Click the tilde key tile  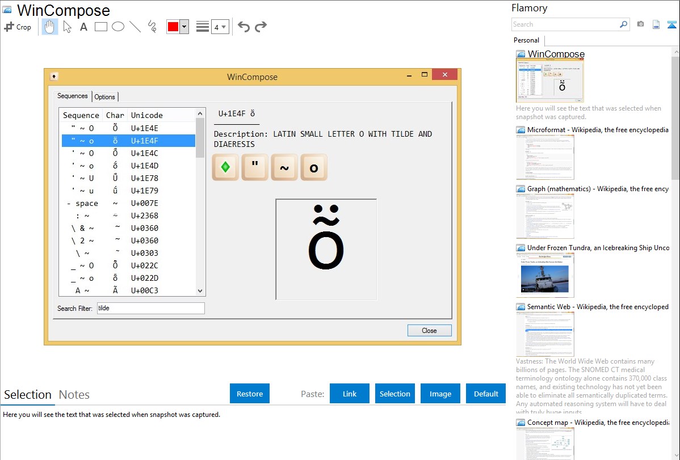coord(284,167)
